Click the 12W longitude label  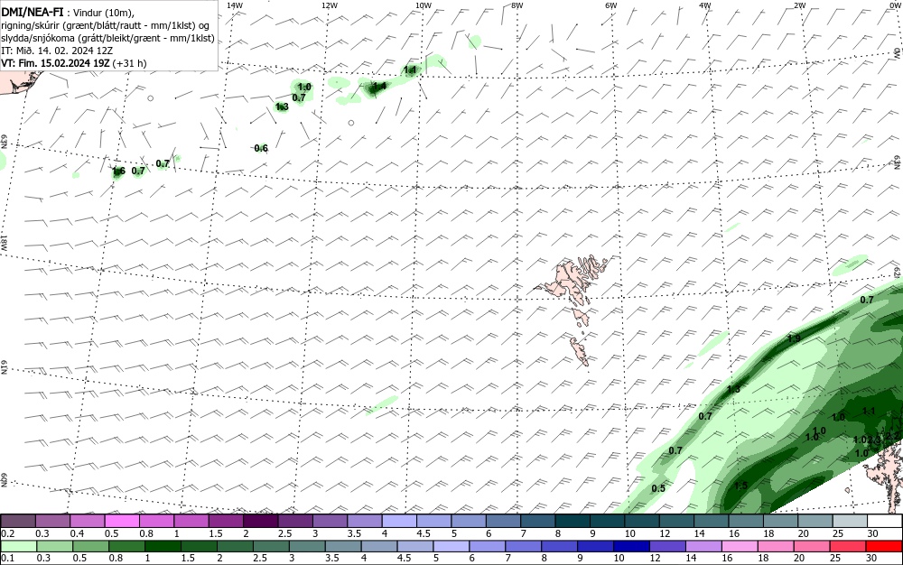click(329, 5)
